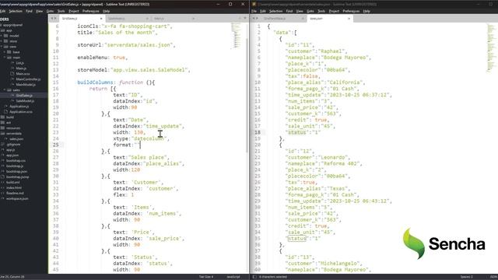Open build.xml in the sidebar
The width and height of the screenshot is (498, 280).
point(13,182)
